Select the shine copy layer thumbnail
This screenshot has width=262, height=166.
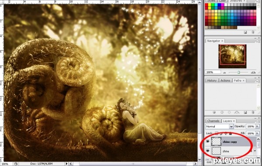216,142
